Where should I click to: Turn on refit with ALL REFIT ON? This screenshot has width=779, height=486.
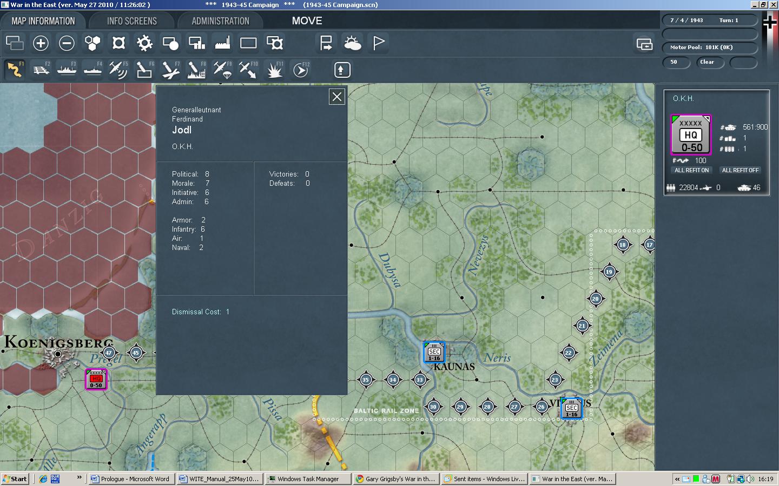tap(691, 170)
